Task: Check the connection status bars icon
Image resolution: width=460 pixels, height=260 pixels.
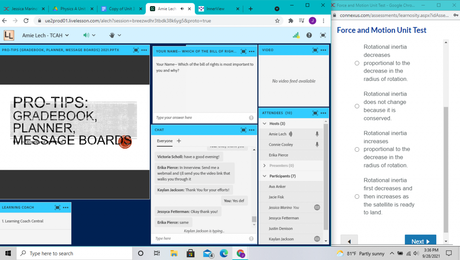Action: pos(296,35)
